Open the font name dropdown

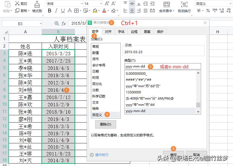coord(82,4)
